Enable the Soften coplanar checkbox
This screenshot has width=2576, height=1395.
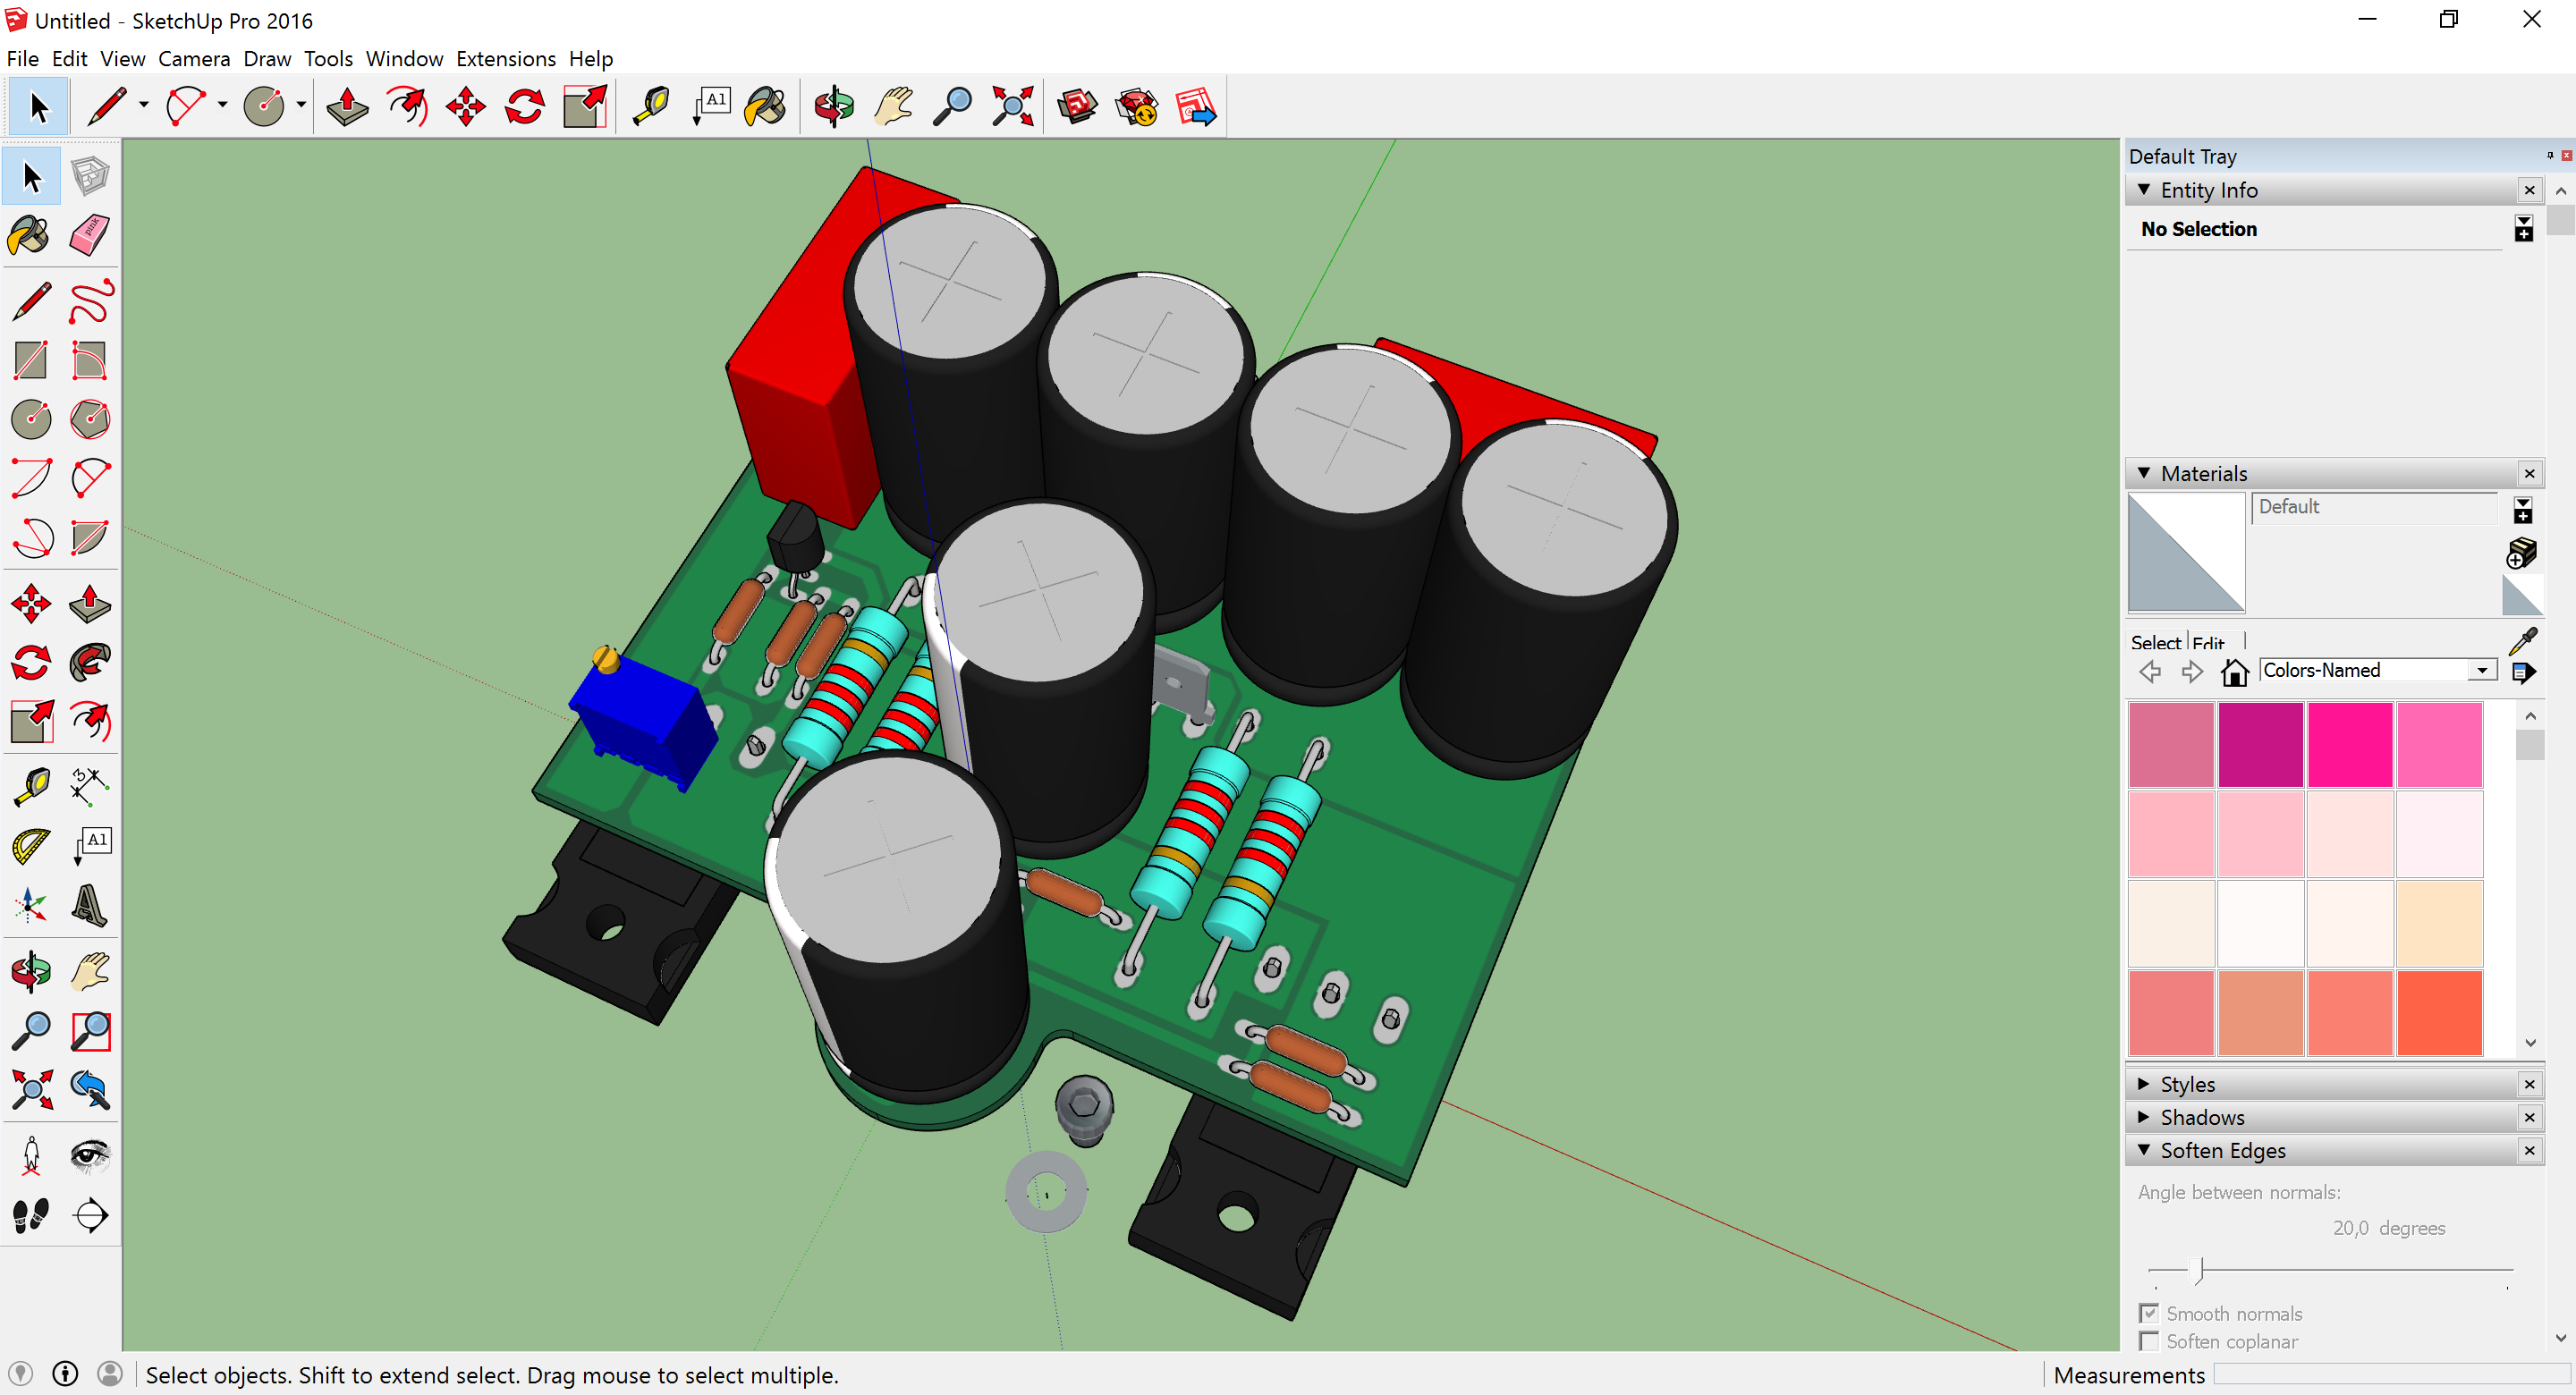click(x=2149, y=1341)
